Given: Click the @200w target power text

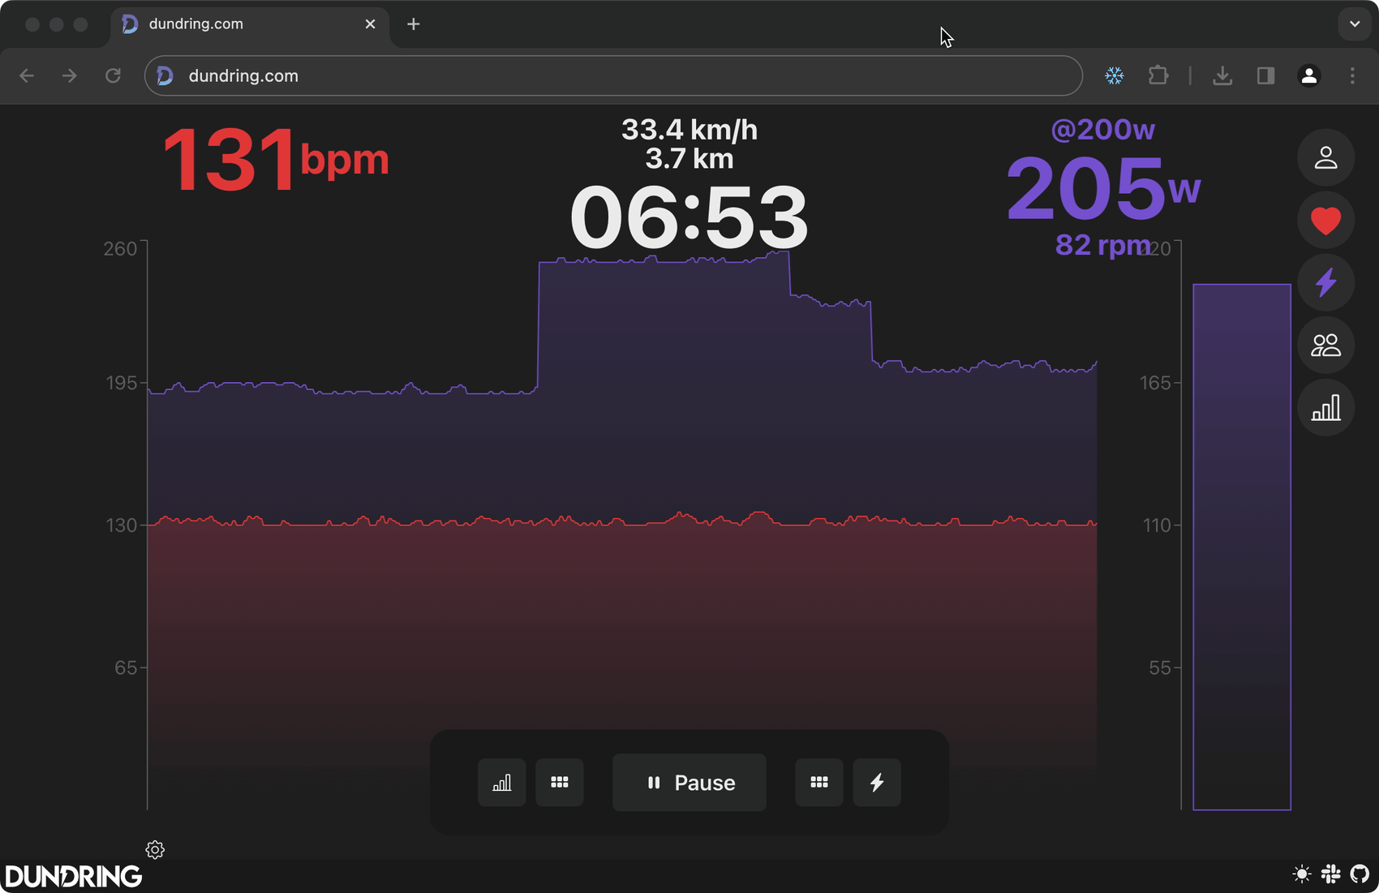Looking at the screenshot, I should coord(1103,130).
